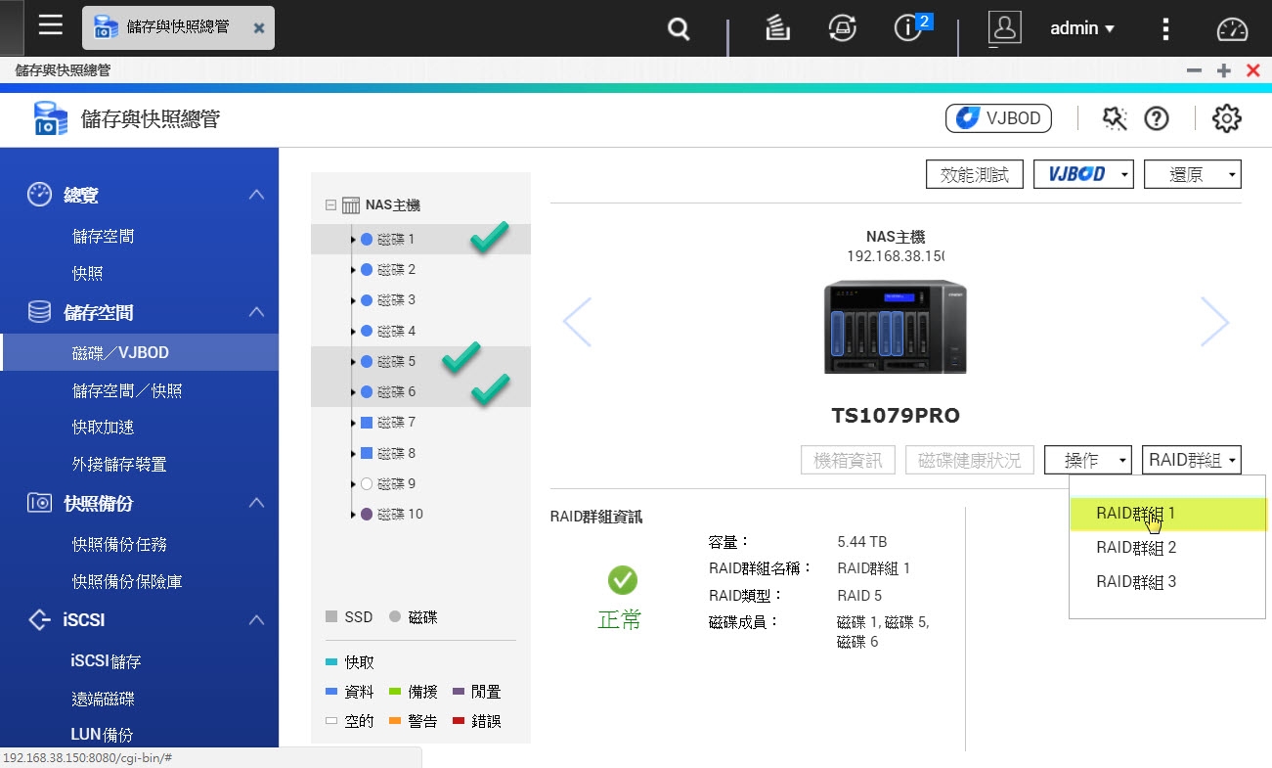
Task: Select RAID群組 2 from the dropdown
Action: click(x=1167, y=547)
